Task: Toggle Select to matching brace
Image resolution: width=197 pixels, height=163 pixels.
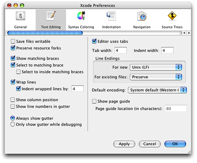Action: pyautogui.click(x=13, y=65)
